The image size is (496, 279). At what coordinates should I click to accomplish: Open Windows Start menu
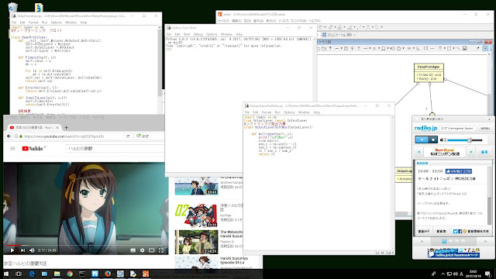(6, 274)
